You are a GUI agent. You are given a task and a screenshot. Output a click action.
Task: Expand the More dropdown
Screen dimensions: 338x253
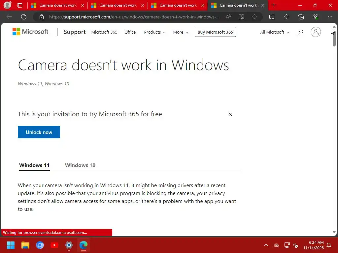click(x=181, y=32)
